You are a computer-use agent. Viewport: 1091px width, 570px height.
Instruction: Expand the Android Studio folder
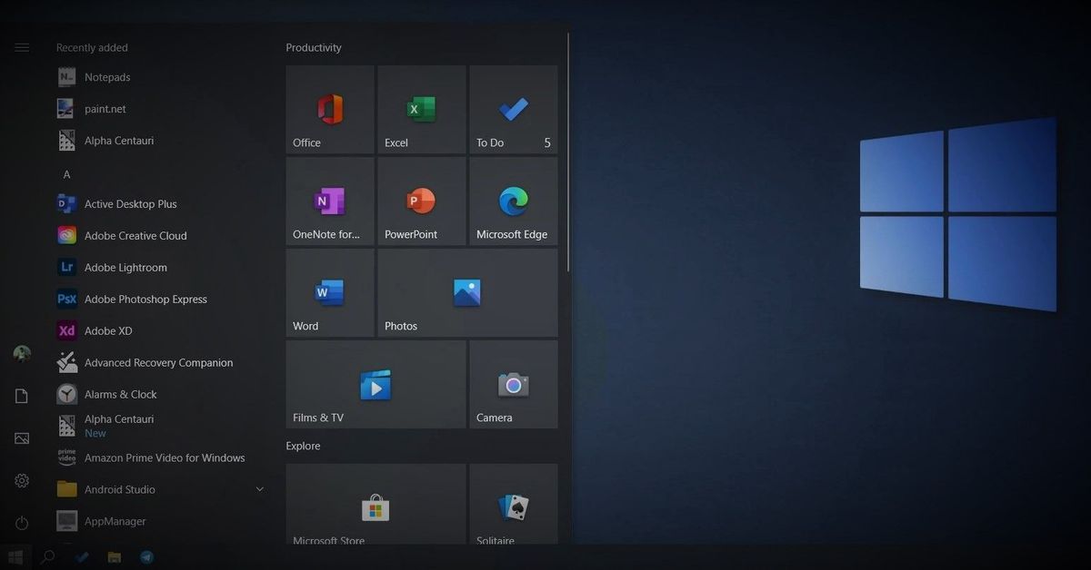pos(160,489)
